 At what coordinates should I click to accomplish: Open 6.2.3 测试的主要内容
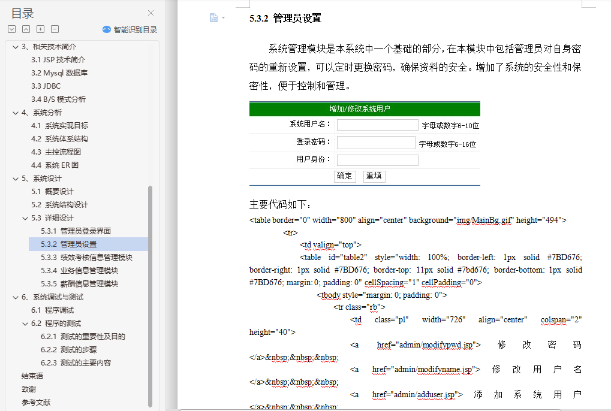[76, 363]
